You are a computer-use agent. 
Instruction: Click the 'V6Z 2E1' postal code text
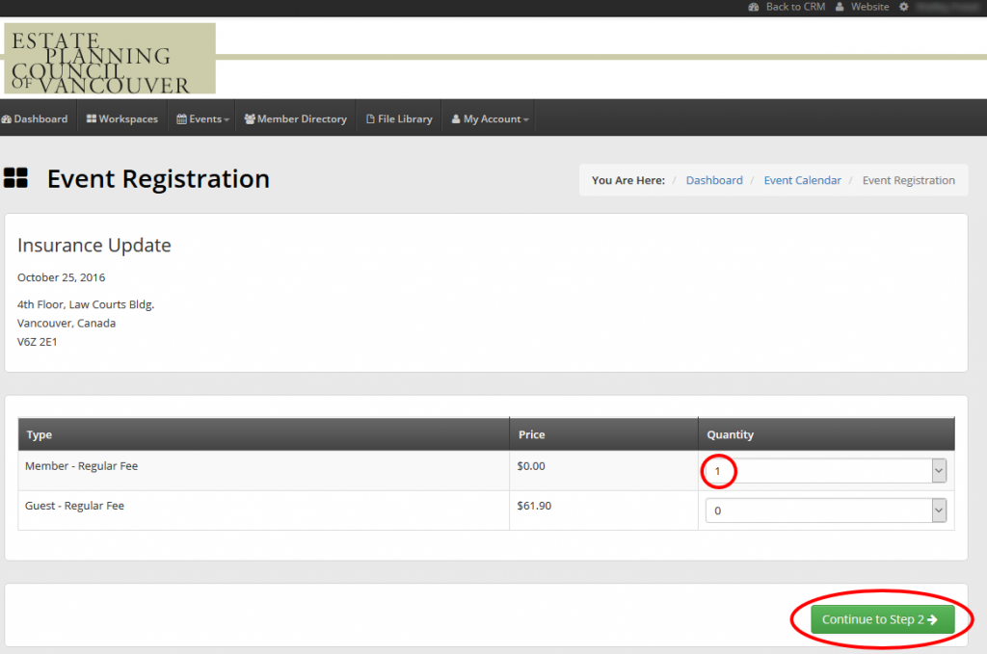click(38, 342)
